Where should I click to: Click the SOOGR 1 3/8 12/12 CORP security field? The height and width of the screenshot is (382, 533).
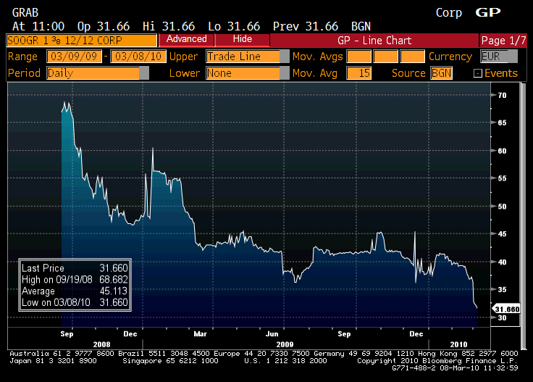(x=80, y=40)
